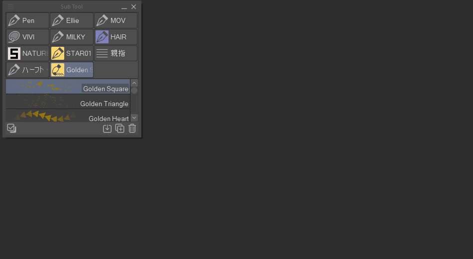Switch to the ハート tool group
Viewport: 473px width, 259px height.
coord(27,70)
